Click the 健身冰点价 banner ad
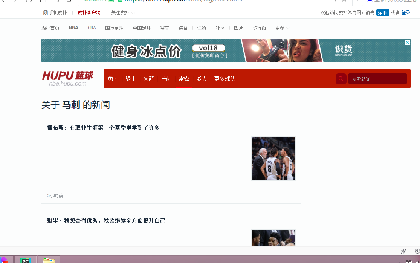 click(x=226, y=50)
